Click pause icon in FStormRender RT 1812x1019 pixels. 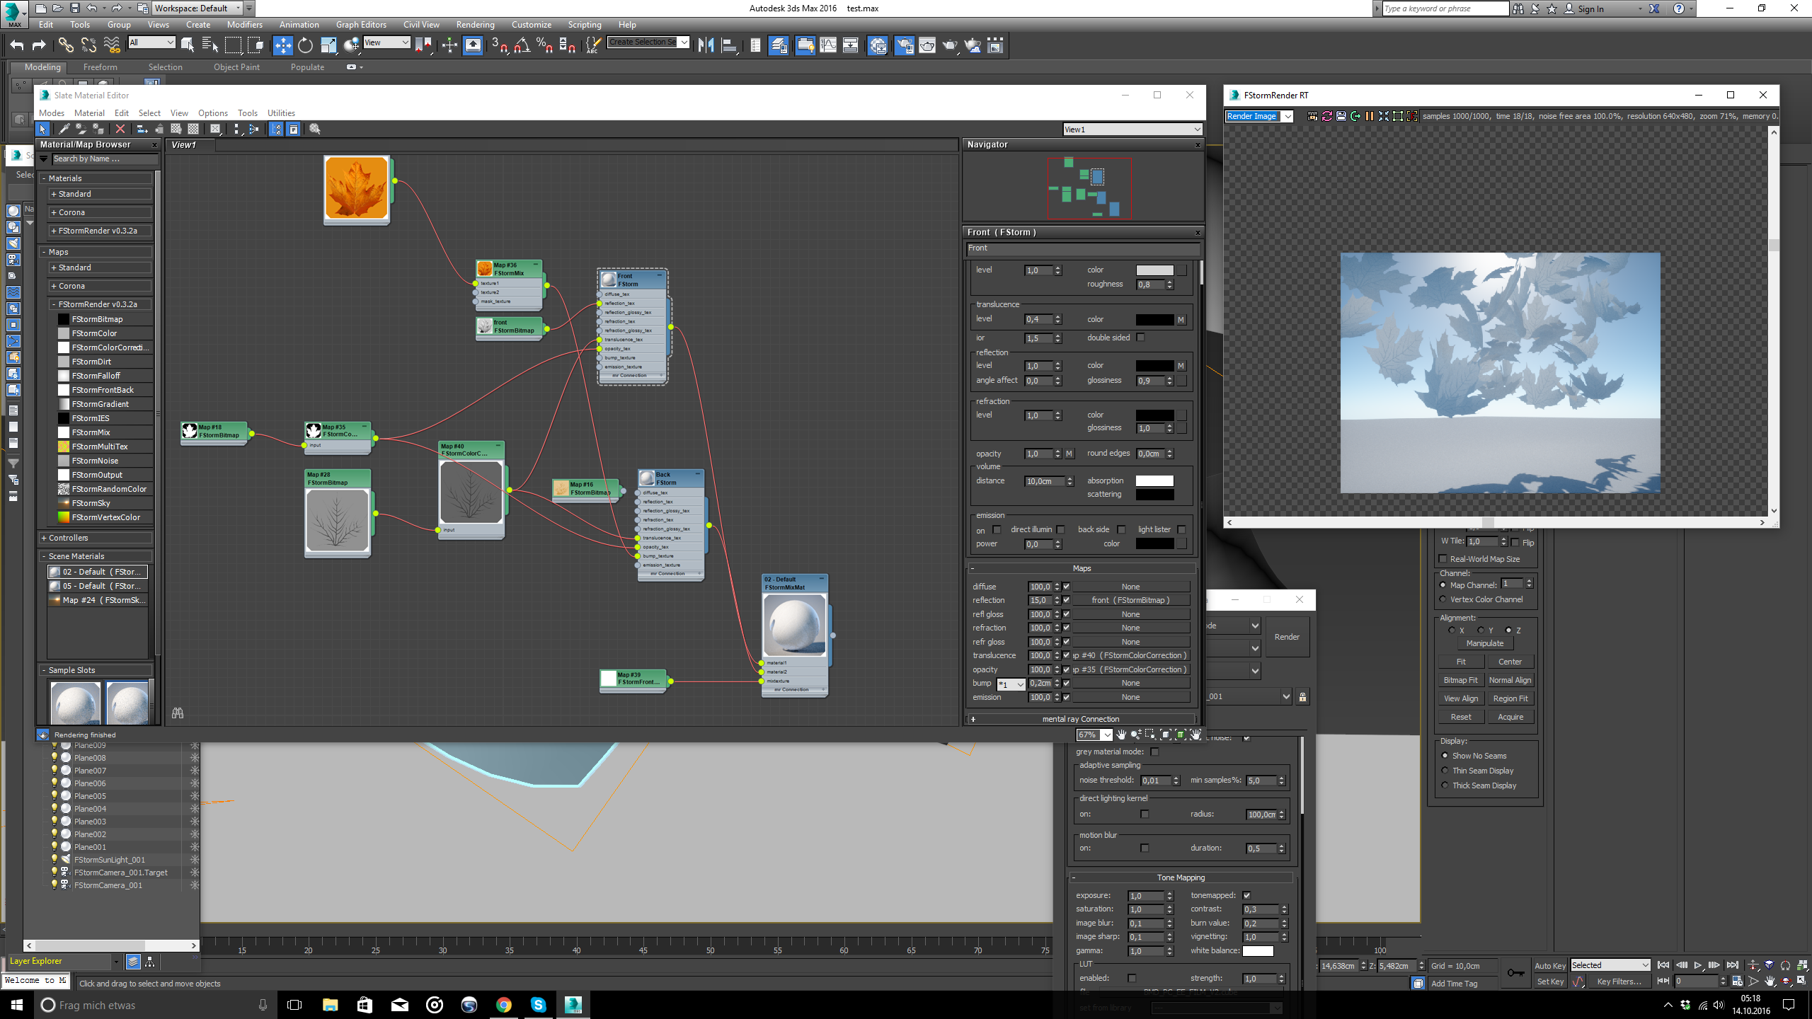pos(1369,116)
